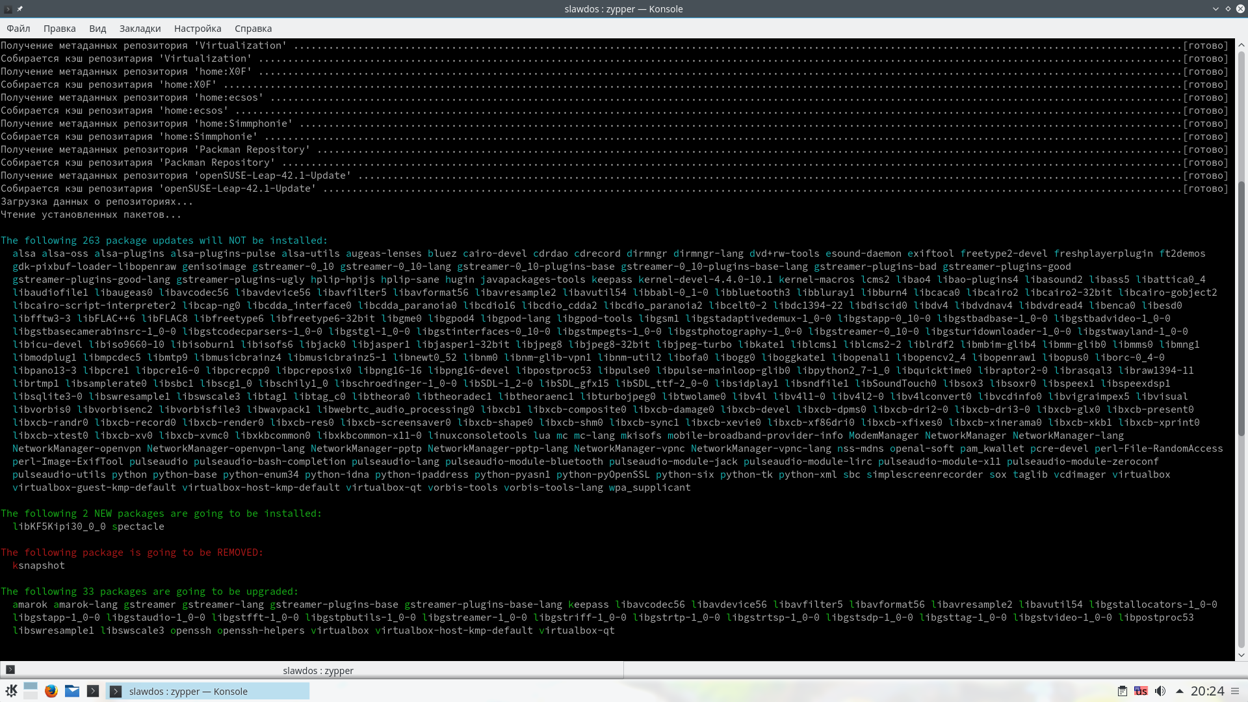
Task: Click the 'virtualbox-host-kmp-default' package in upgrade list
Action: pyautogui.click(x=454, y=630)
